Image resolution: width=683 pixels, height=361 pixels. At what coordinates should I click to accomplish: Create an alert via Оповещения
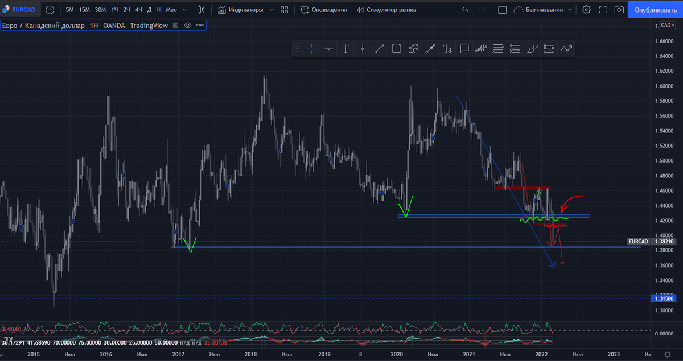pyautogui.click(x=324, y=10)
